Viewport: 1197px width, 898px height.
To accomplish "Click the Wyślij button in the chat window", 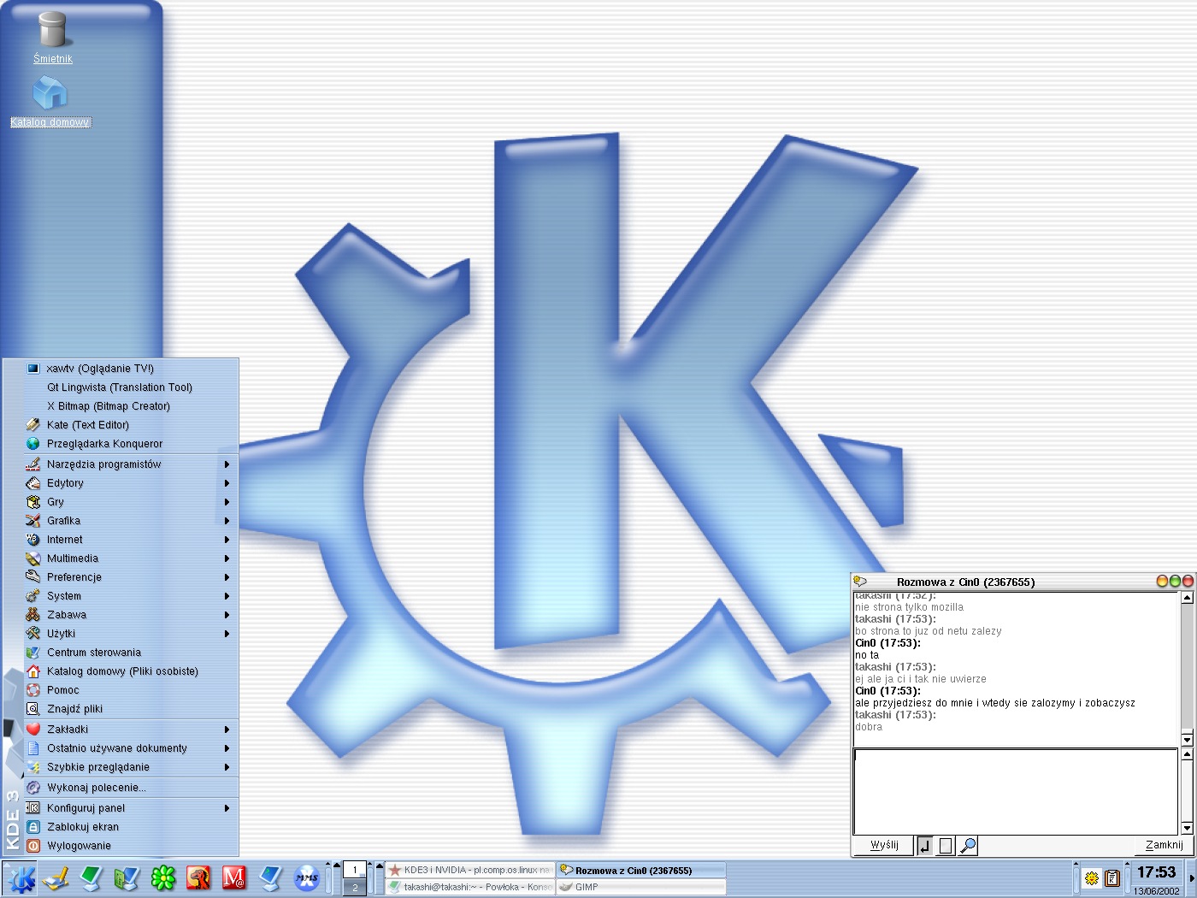I will coord(884,845).
